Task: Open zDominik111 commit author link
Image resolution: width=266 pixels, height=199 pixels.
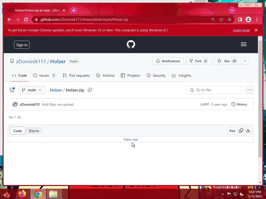Action: pos(30,104)
